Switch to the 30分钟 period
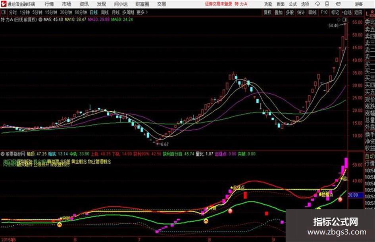375x242 pixels. [66, 12]
